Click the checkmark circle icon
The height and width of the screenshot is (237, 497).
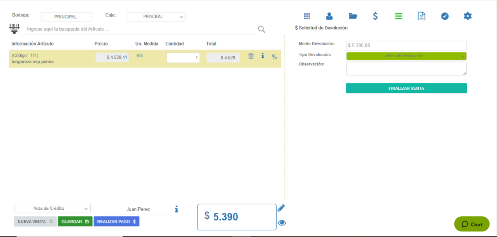pyautogui.click(x=445, y=16)
